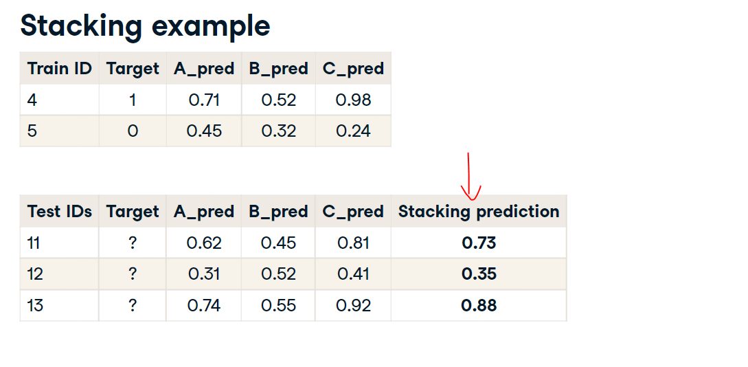Click the 0.88 stacking prediction value
The height and width of the screenshot is (367, 748).
479,305
